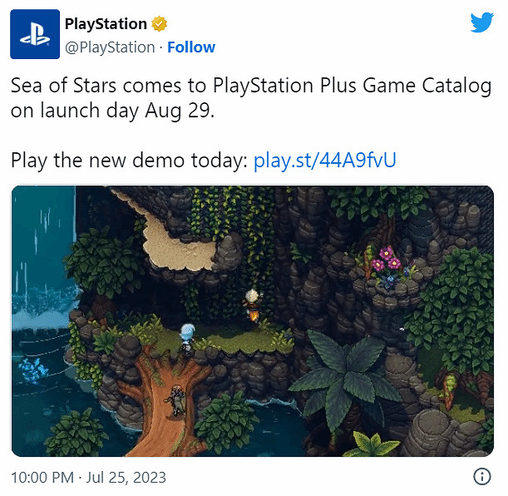Open the 10:00 PM Jul 25, 2023 timestamp

click(88, 477)
